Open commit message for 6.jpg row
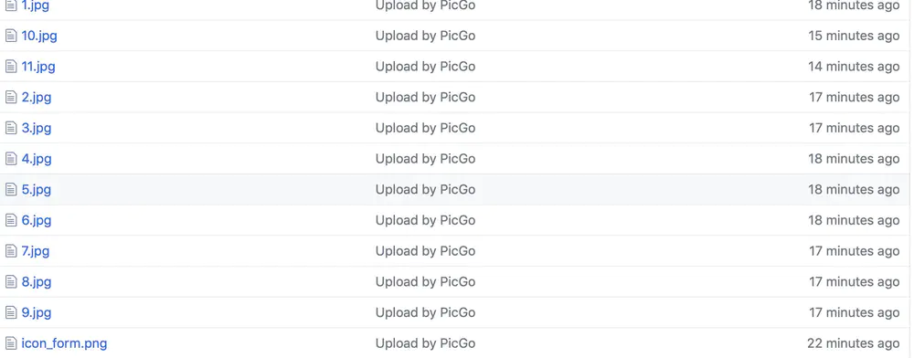Viewport: 914px width, 358px height. tap(426, 220)
